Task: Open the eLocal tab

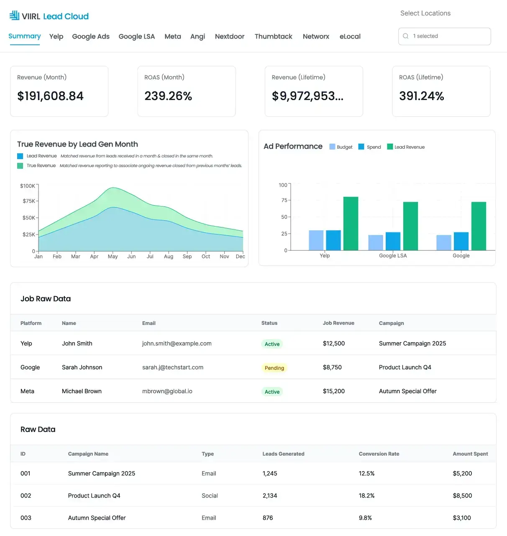Action: coord(350,36)
